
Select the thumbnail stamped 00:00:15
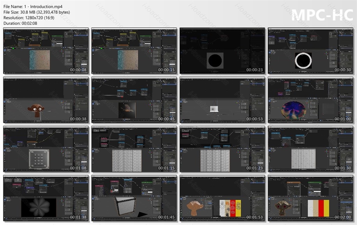coord(134,51)
